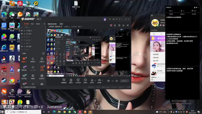Select the first scene tab in streaming app
202x114 pixels.
coord(26,24)
